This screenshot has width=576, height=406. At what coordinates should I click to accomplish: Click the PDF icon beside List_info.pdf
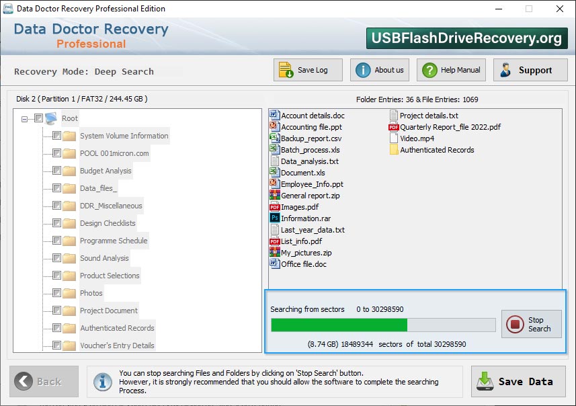[x=274, y=241]
